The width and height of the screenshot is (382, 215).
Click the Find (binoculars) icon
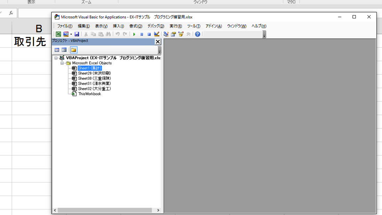click(x=108, y=34)
